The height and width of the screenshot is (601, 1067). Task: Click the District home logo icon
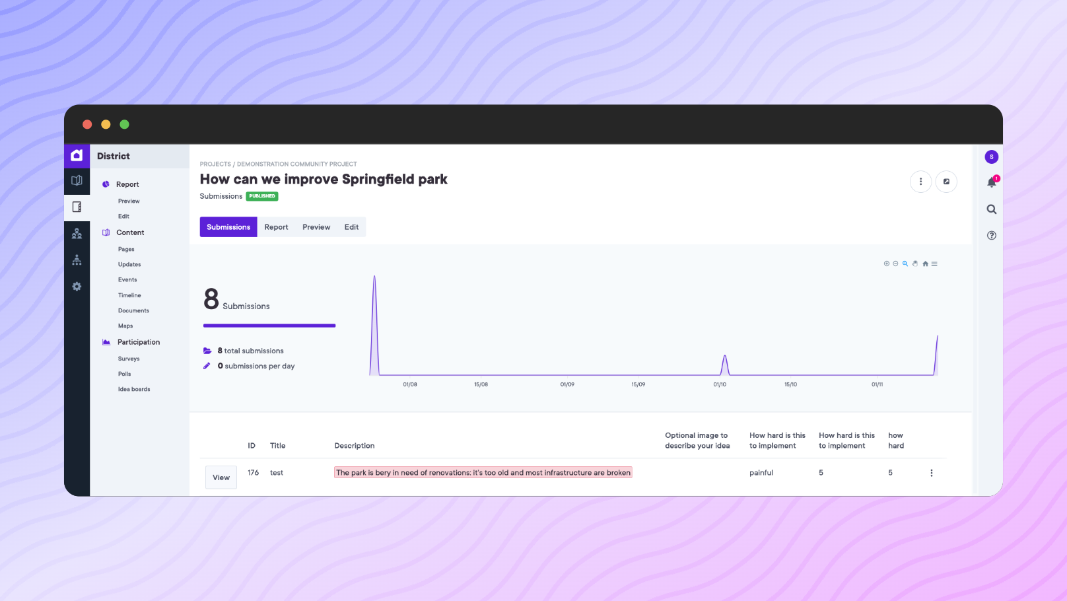(x=77, y=156)
